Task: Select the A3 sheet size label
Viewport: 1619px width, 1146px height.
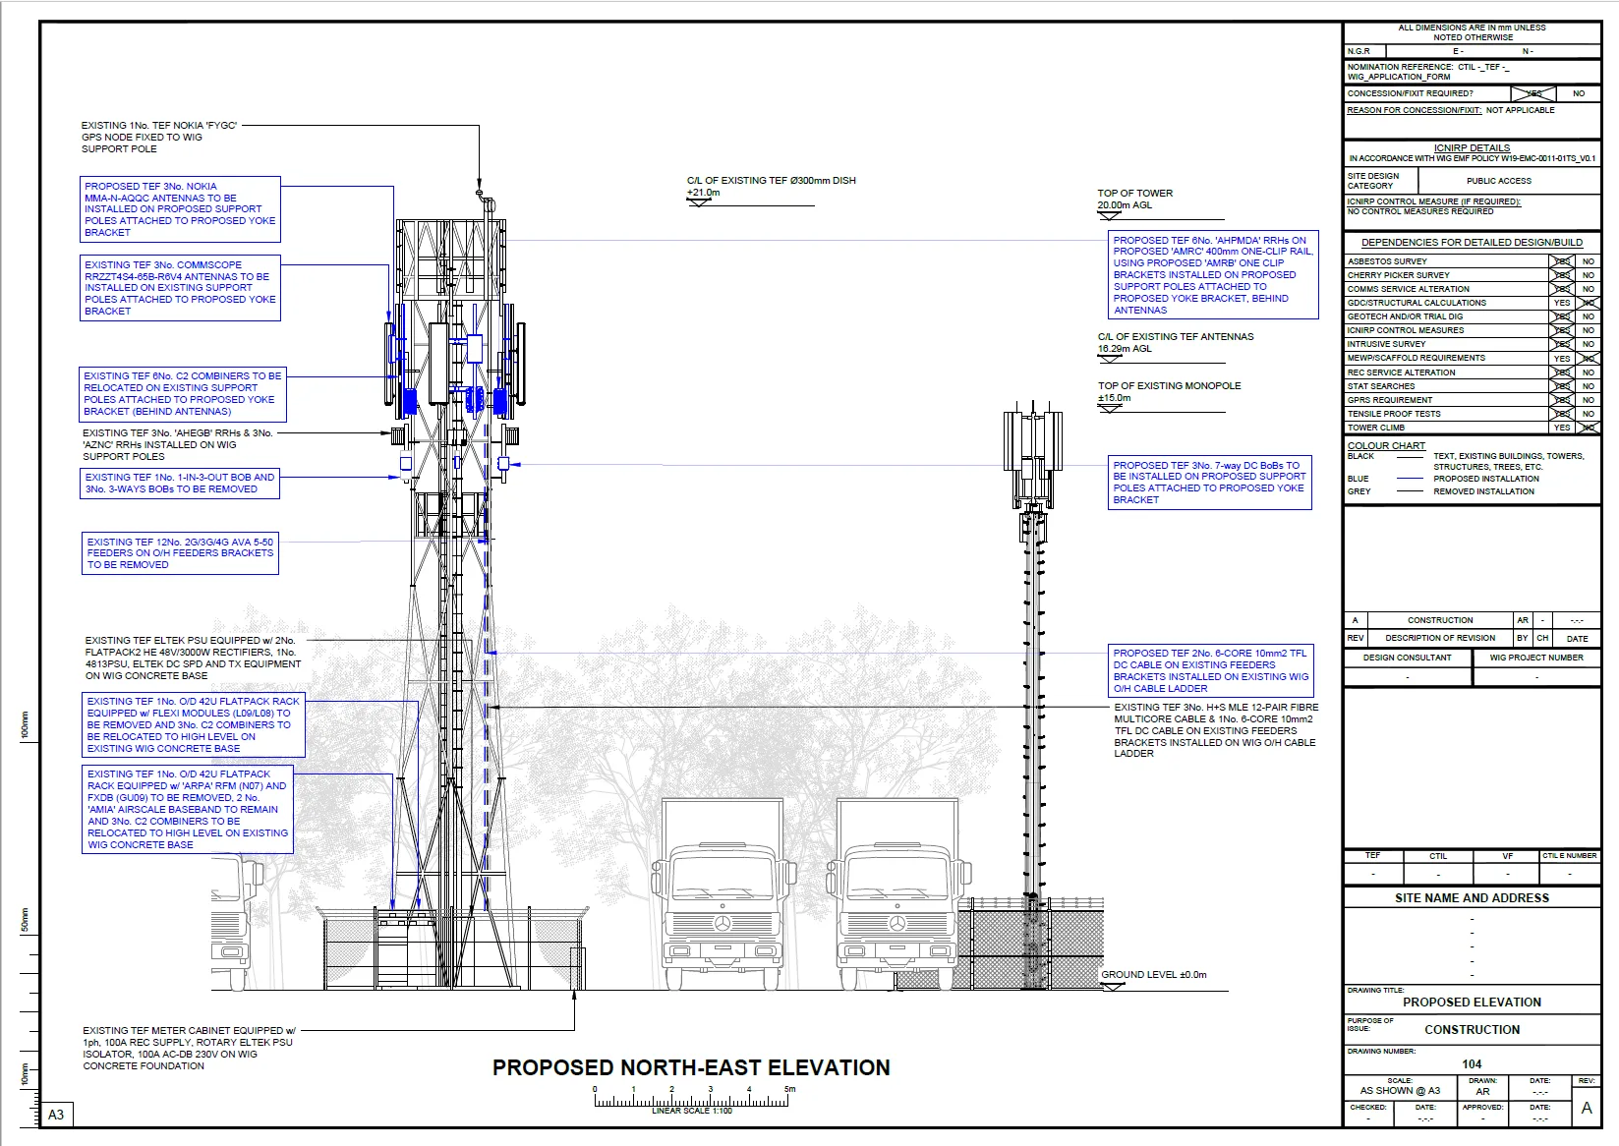Action: tap(56, 1114)
